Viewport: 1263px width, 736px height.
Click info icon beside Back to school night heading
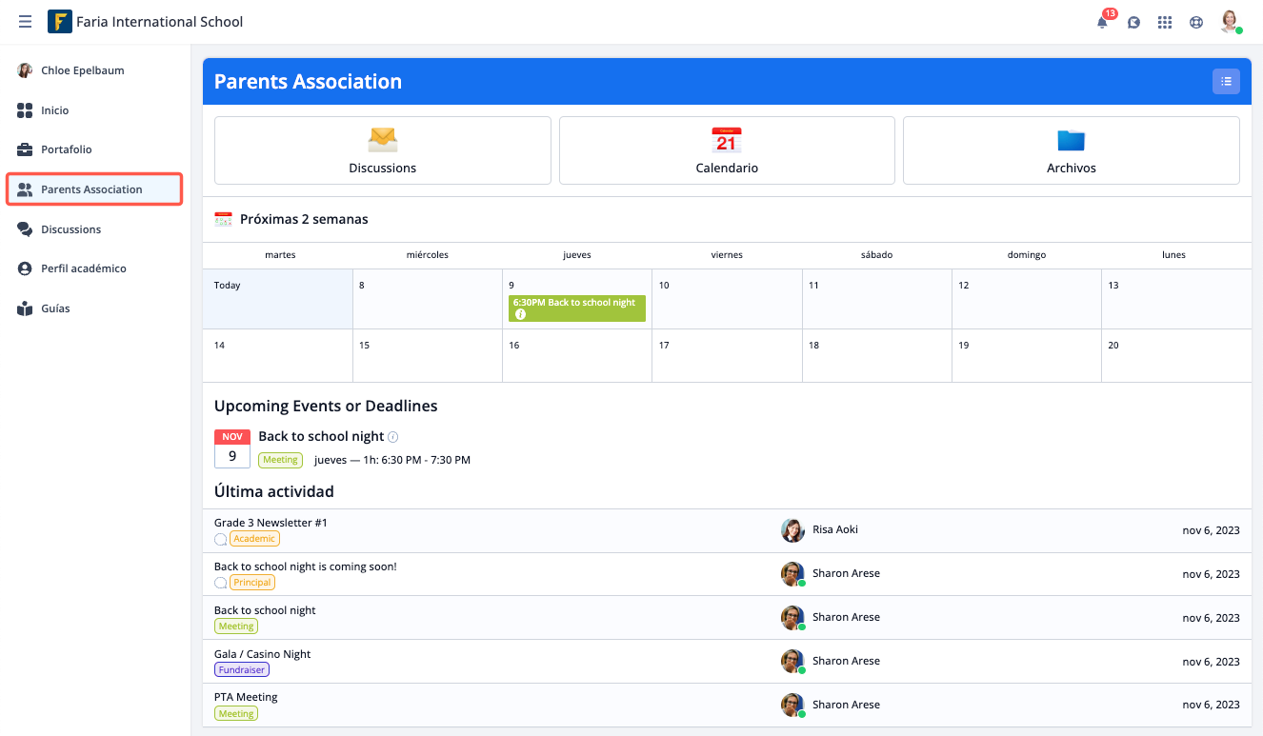click(x=393, y=437)
